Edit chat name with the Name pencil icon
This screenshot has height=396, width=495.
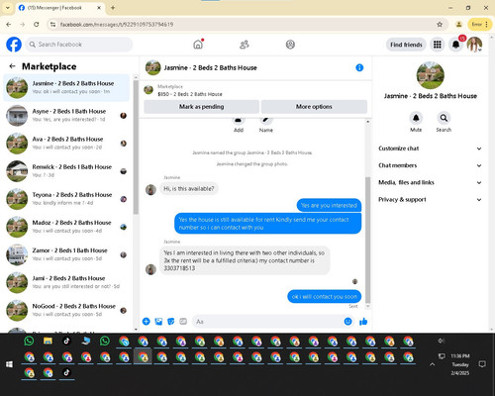coord(266,124)
